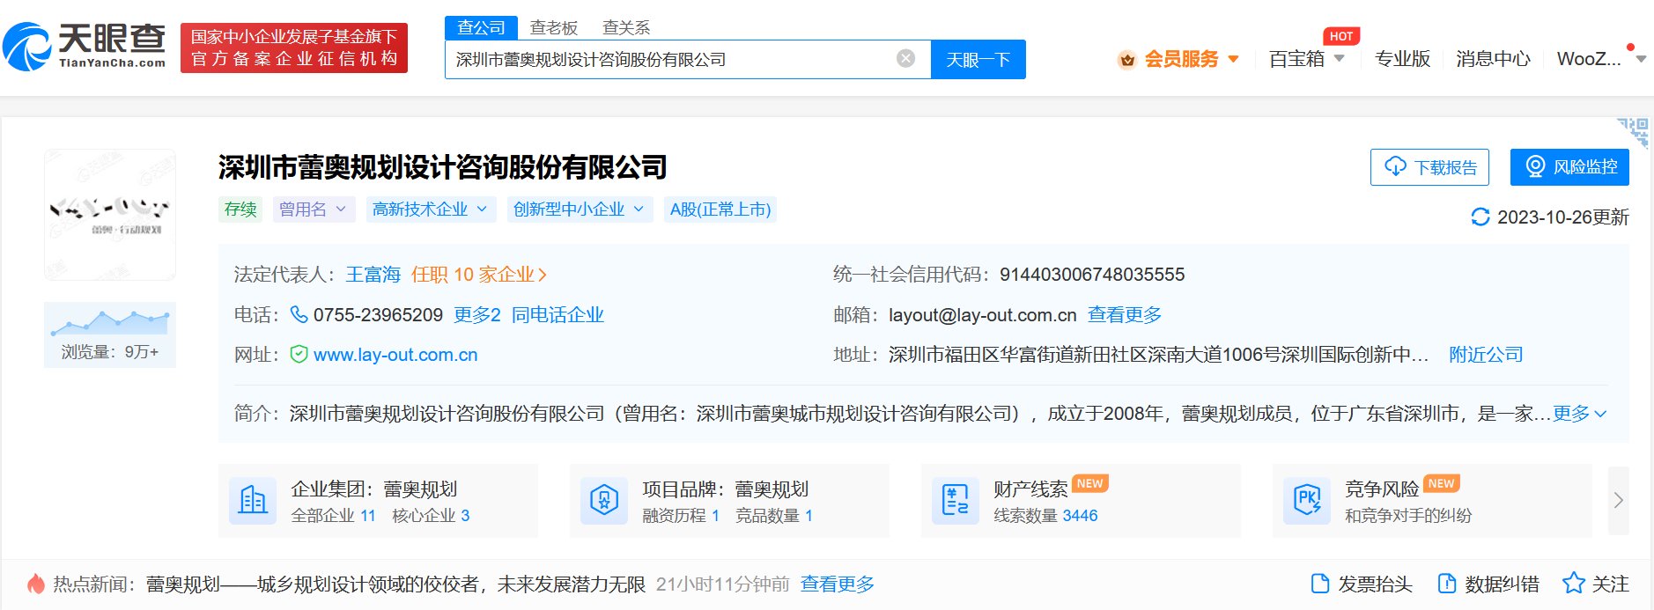The width and height of the screenshot is (1654, 610).
Task: Click the 企业集团 building icon
Action: [253, 500]
